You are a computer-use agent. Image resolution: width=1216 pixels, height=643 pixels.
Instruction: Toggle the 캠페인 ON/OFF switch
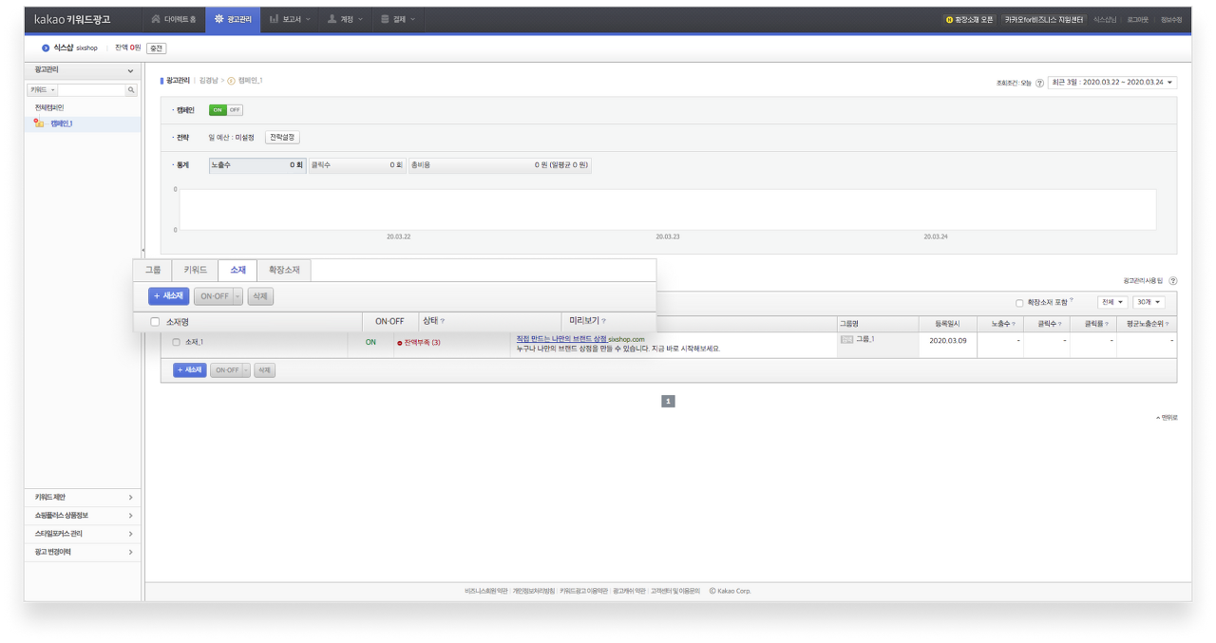(x=226, y=110)
